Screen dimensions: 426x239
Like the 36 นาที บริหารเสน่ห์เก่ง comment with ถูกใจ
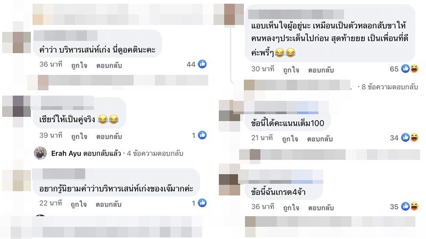point(79,65)
